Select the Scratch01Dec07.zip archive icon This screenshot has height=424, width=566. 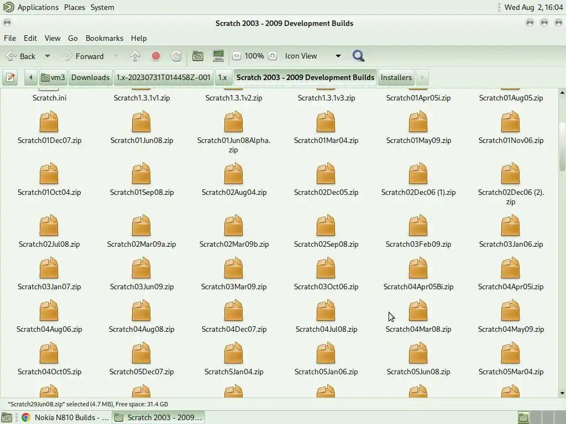point(49,122)
